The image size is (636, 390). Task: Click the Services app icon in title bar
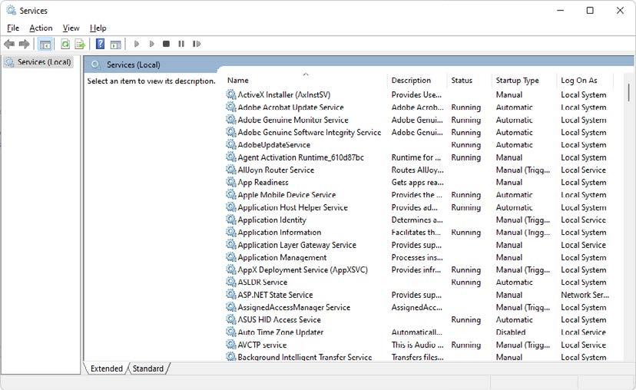[x=12, y=10]
